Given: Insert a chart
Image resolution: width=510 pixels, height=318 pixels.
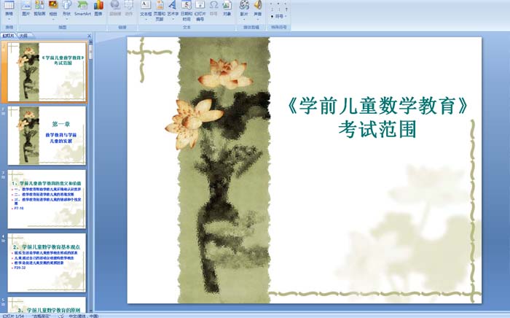Looking at the screenshot, I should click(x=98, y=8).
